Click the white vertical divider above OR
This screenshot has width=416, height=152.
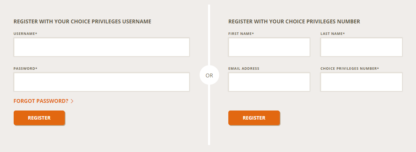coord(209,35)
